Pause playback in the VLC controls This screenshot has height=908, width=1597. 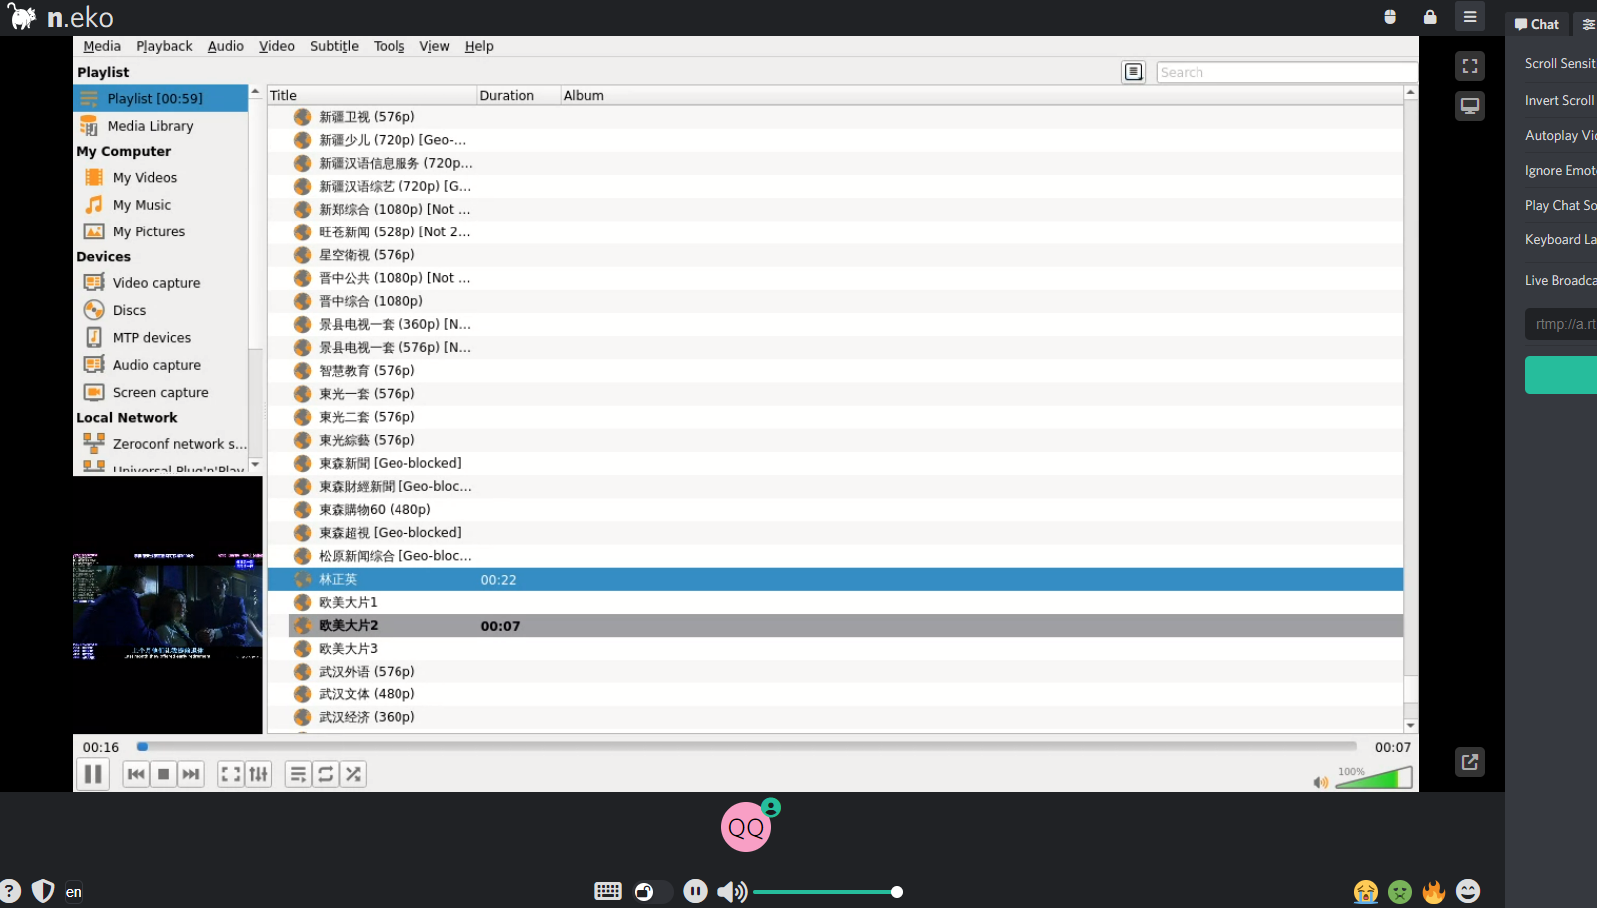pyautogui.click(x=93, y=774)
